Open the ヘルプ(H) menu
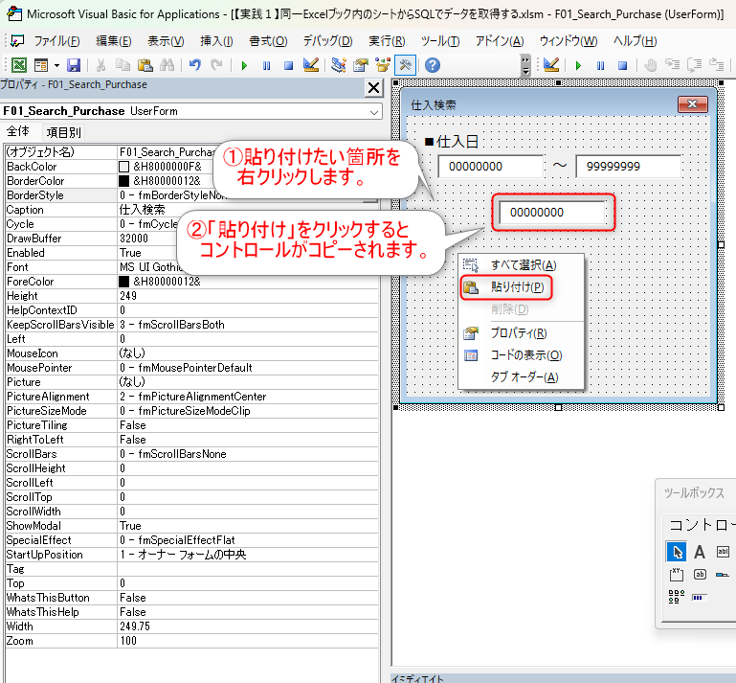Screen dimensions: 736x683 click(x=636, y=41)
